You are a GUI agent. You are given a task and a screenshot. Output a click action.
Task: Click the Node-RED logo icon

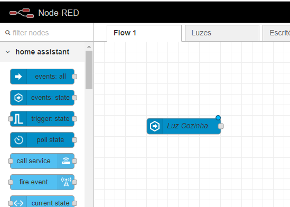[22, 13]
